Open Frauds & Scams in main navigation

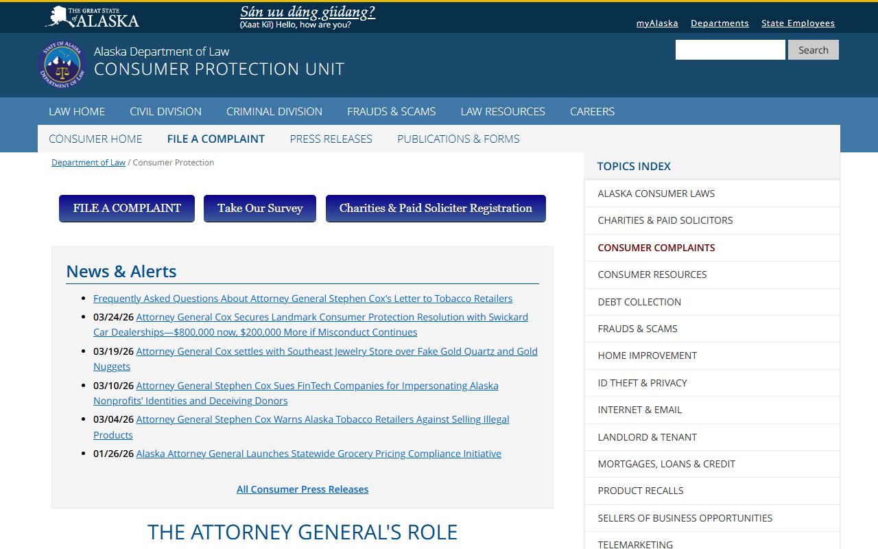392,111
